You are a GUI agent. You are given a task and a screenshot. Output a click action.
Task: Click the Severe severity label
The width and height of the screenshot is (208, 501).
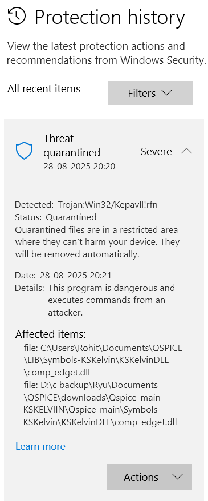pyautogui.click(x=156, y=151)
